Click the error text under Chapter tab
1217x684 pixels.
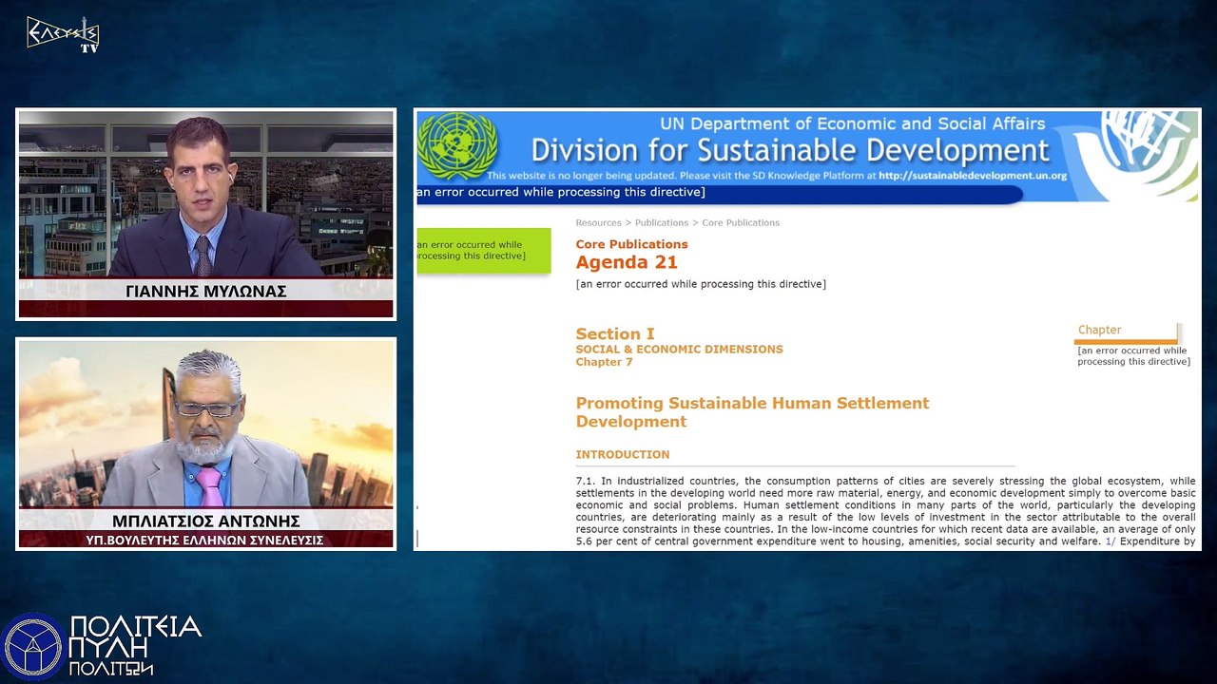[1133, 355]
